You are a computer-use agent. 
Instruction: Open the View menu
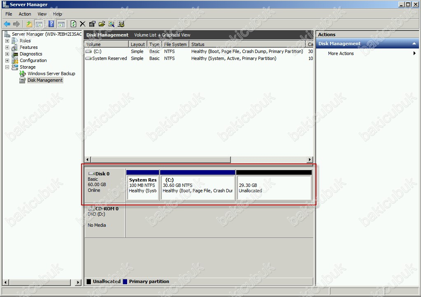[42, 14]
